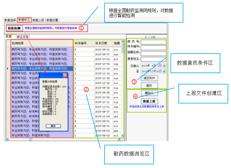Screen dimensions: 231x168
Task: Click the 病历号 input field
Action: pyautogui.click(x=153, y=42)
